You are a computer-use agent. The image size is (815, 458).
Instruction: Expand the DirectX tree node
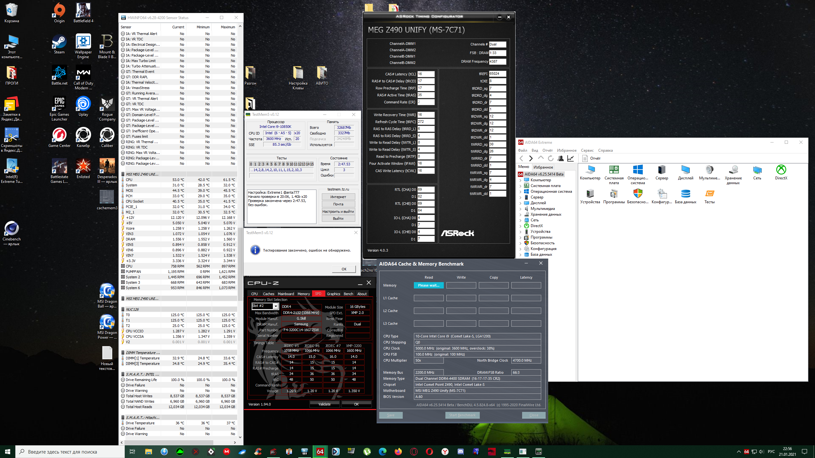[x=521, y=226]
